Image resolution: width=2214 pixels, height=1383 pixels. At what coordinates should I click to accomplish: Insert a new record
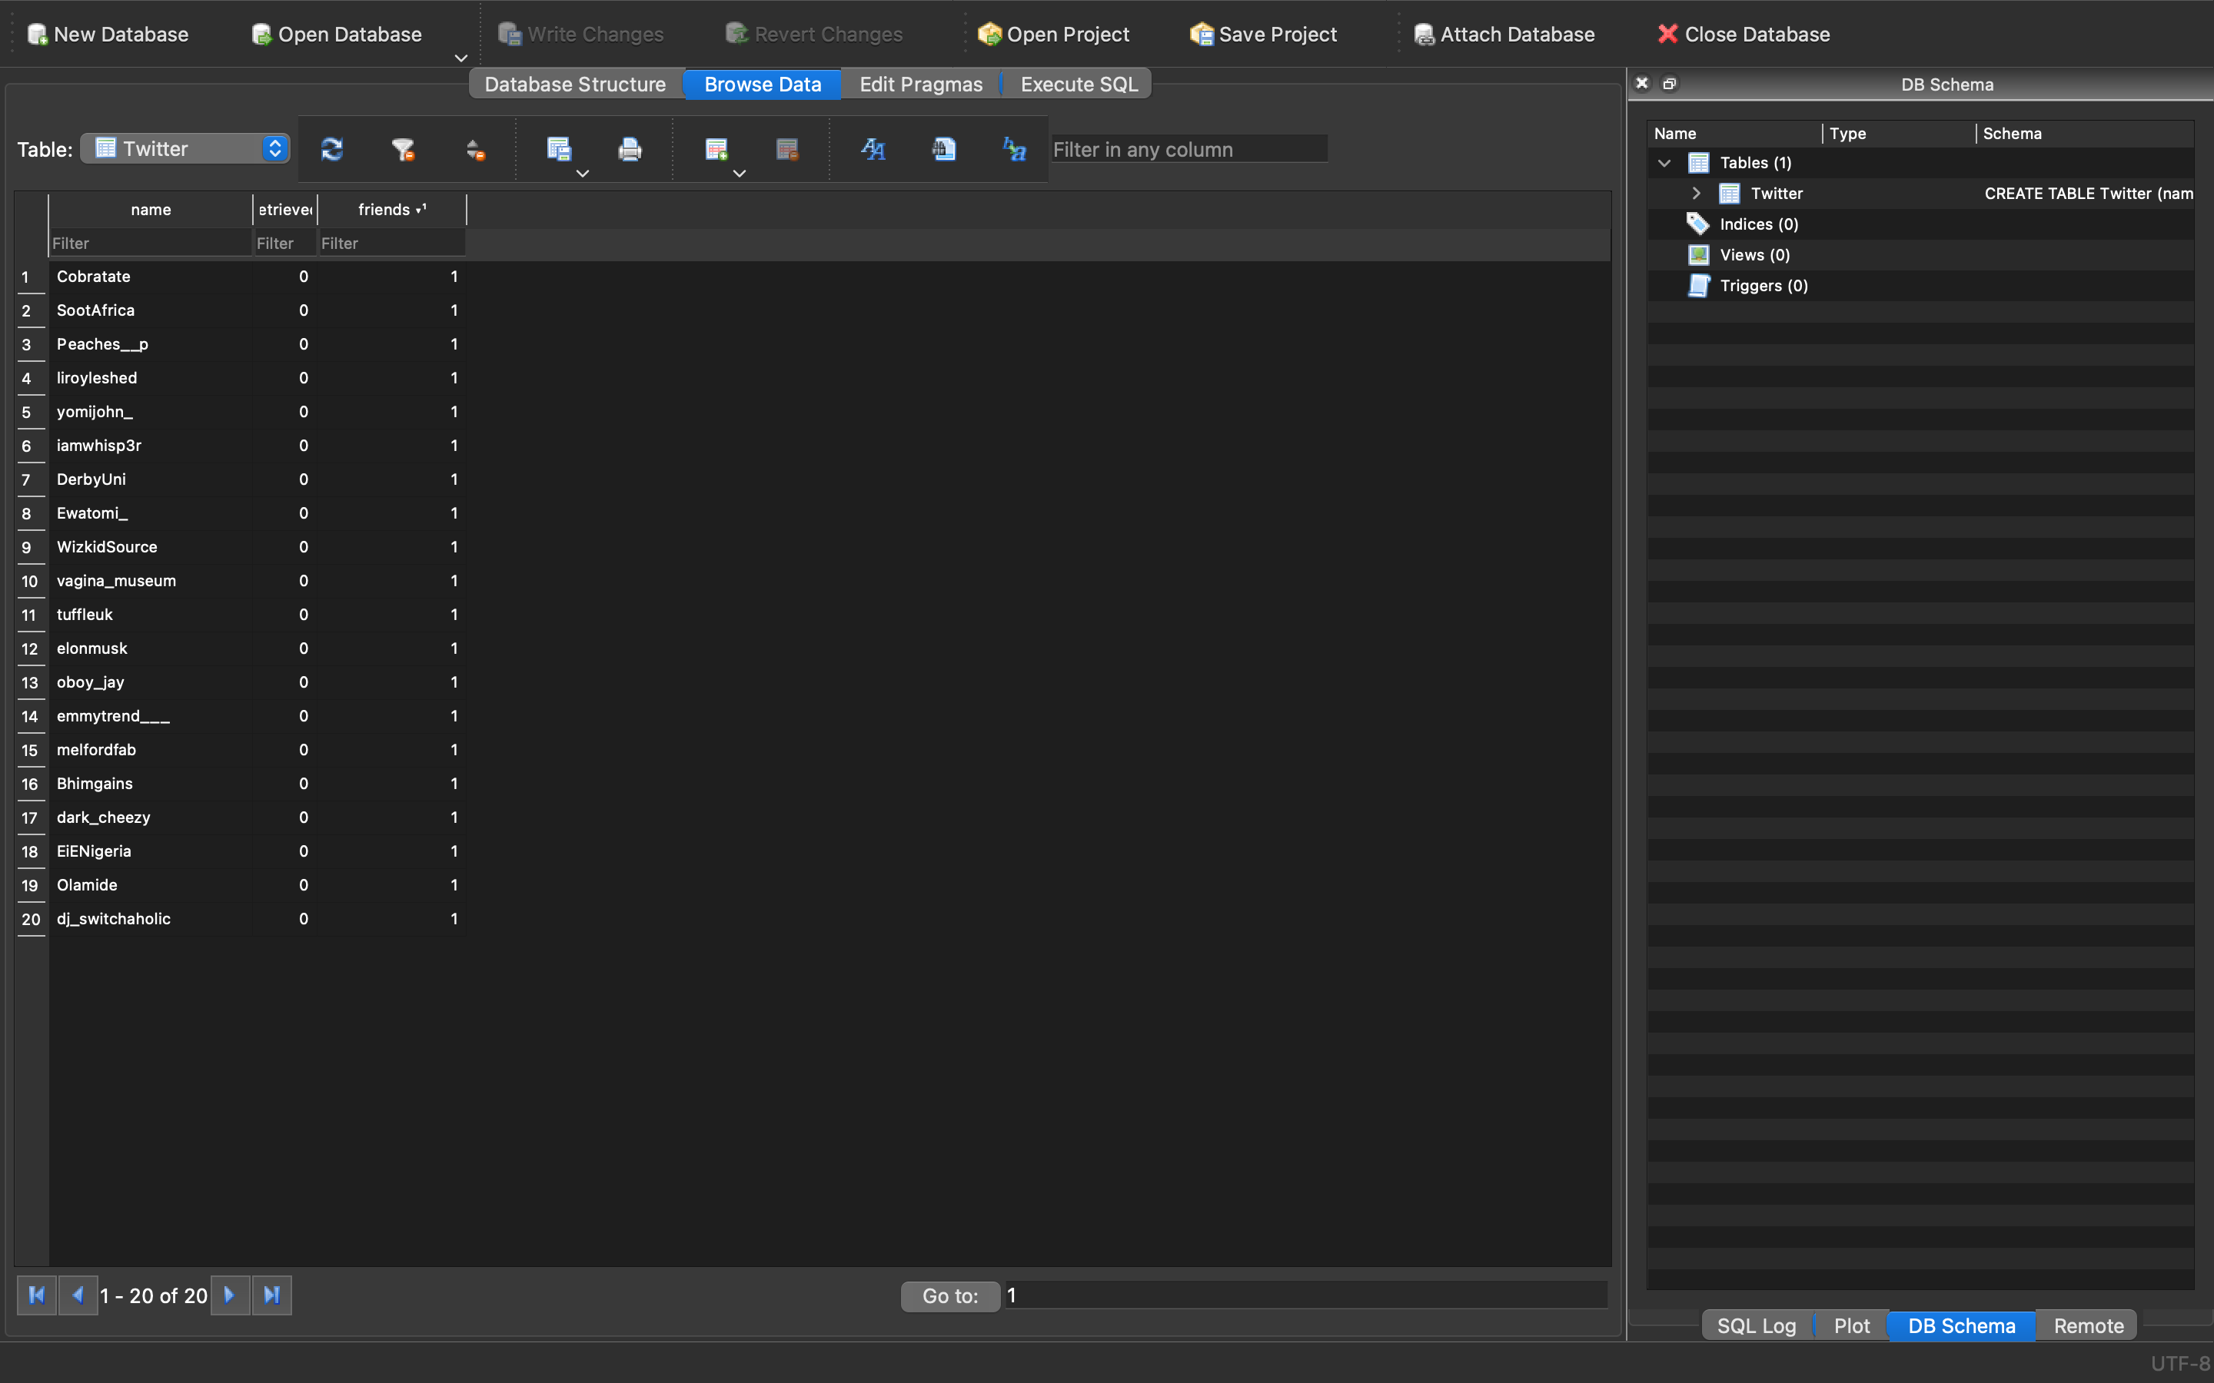point(717,149)
